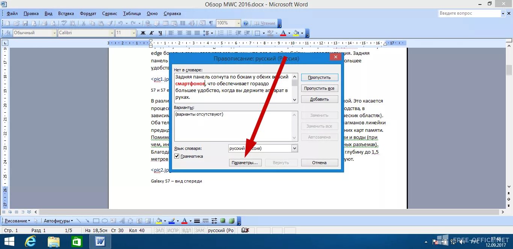Open the Вставка menu

point(66,14)
